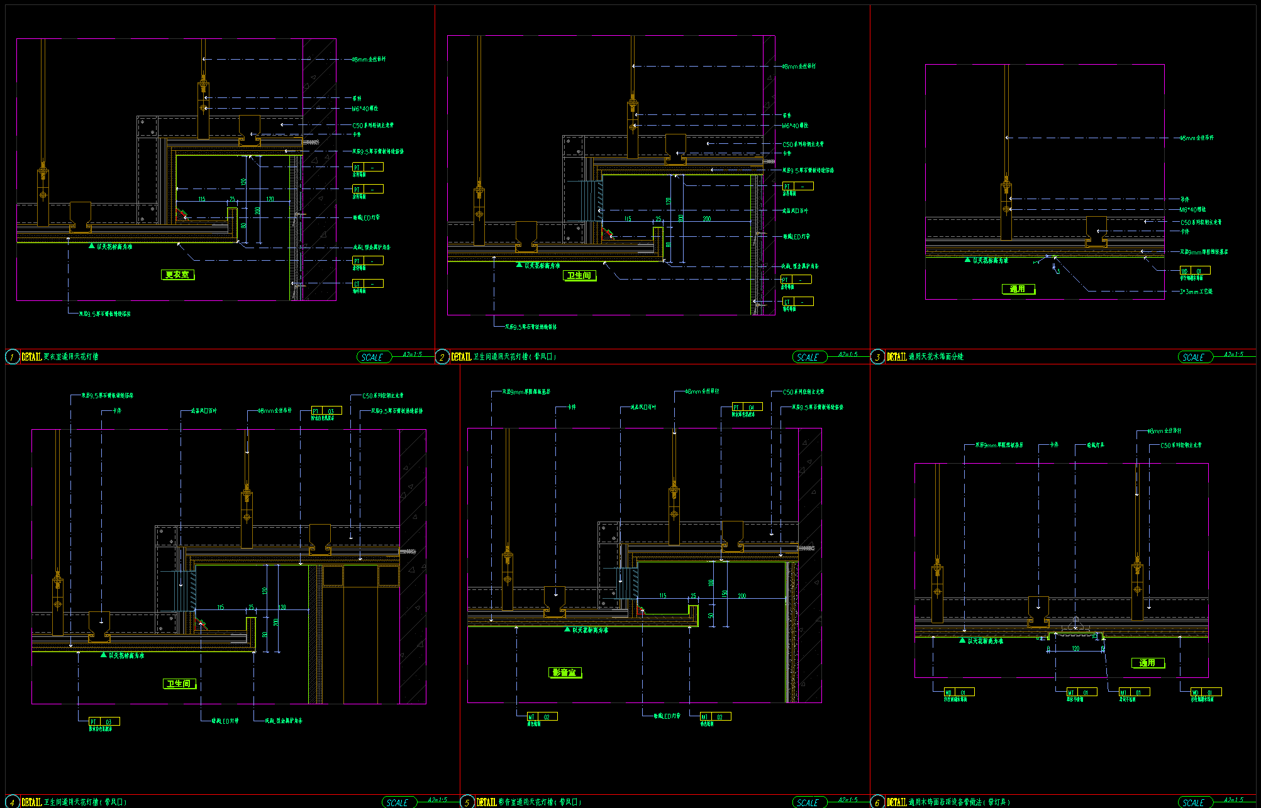Click the DETAIL title text of drawing 2
Viewport: 1261px width, 808px height.
click(x=461, y=357)
